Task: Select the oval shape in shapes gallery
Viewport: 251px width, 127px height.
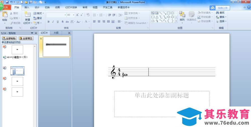Action: coord(172,13)
